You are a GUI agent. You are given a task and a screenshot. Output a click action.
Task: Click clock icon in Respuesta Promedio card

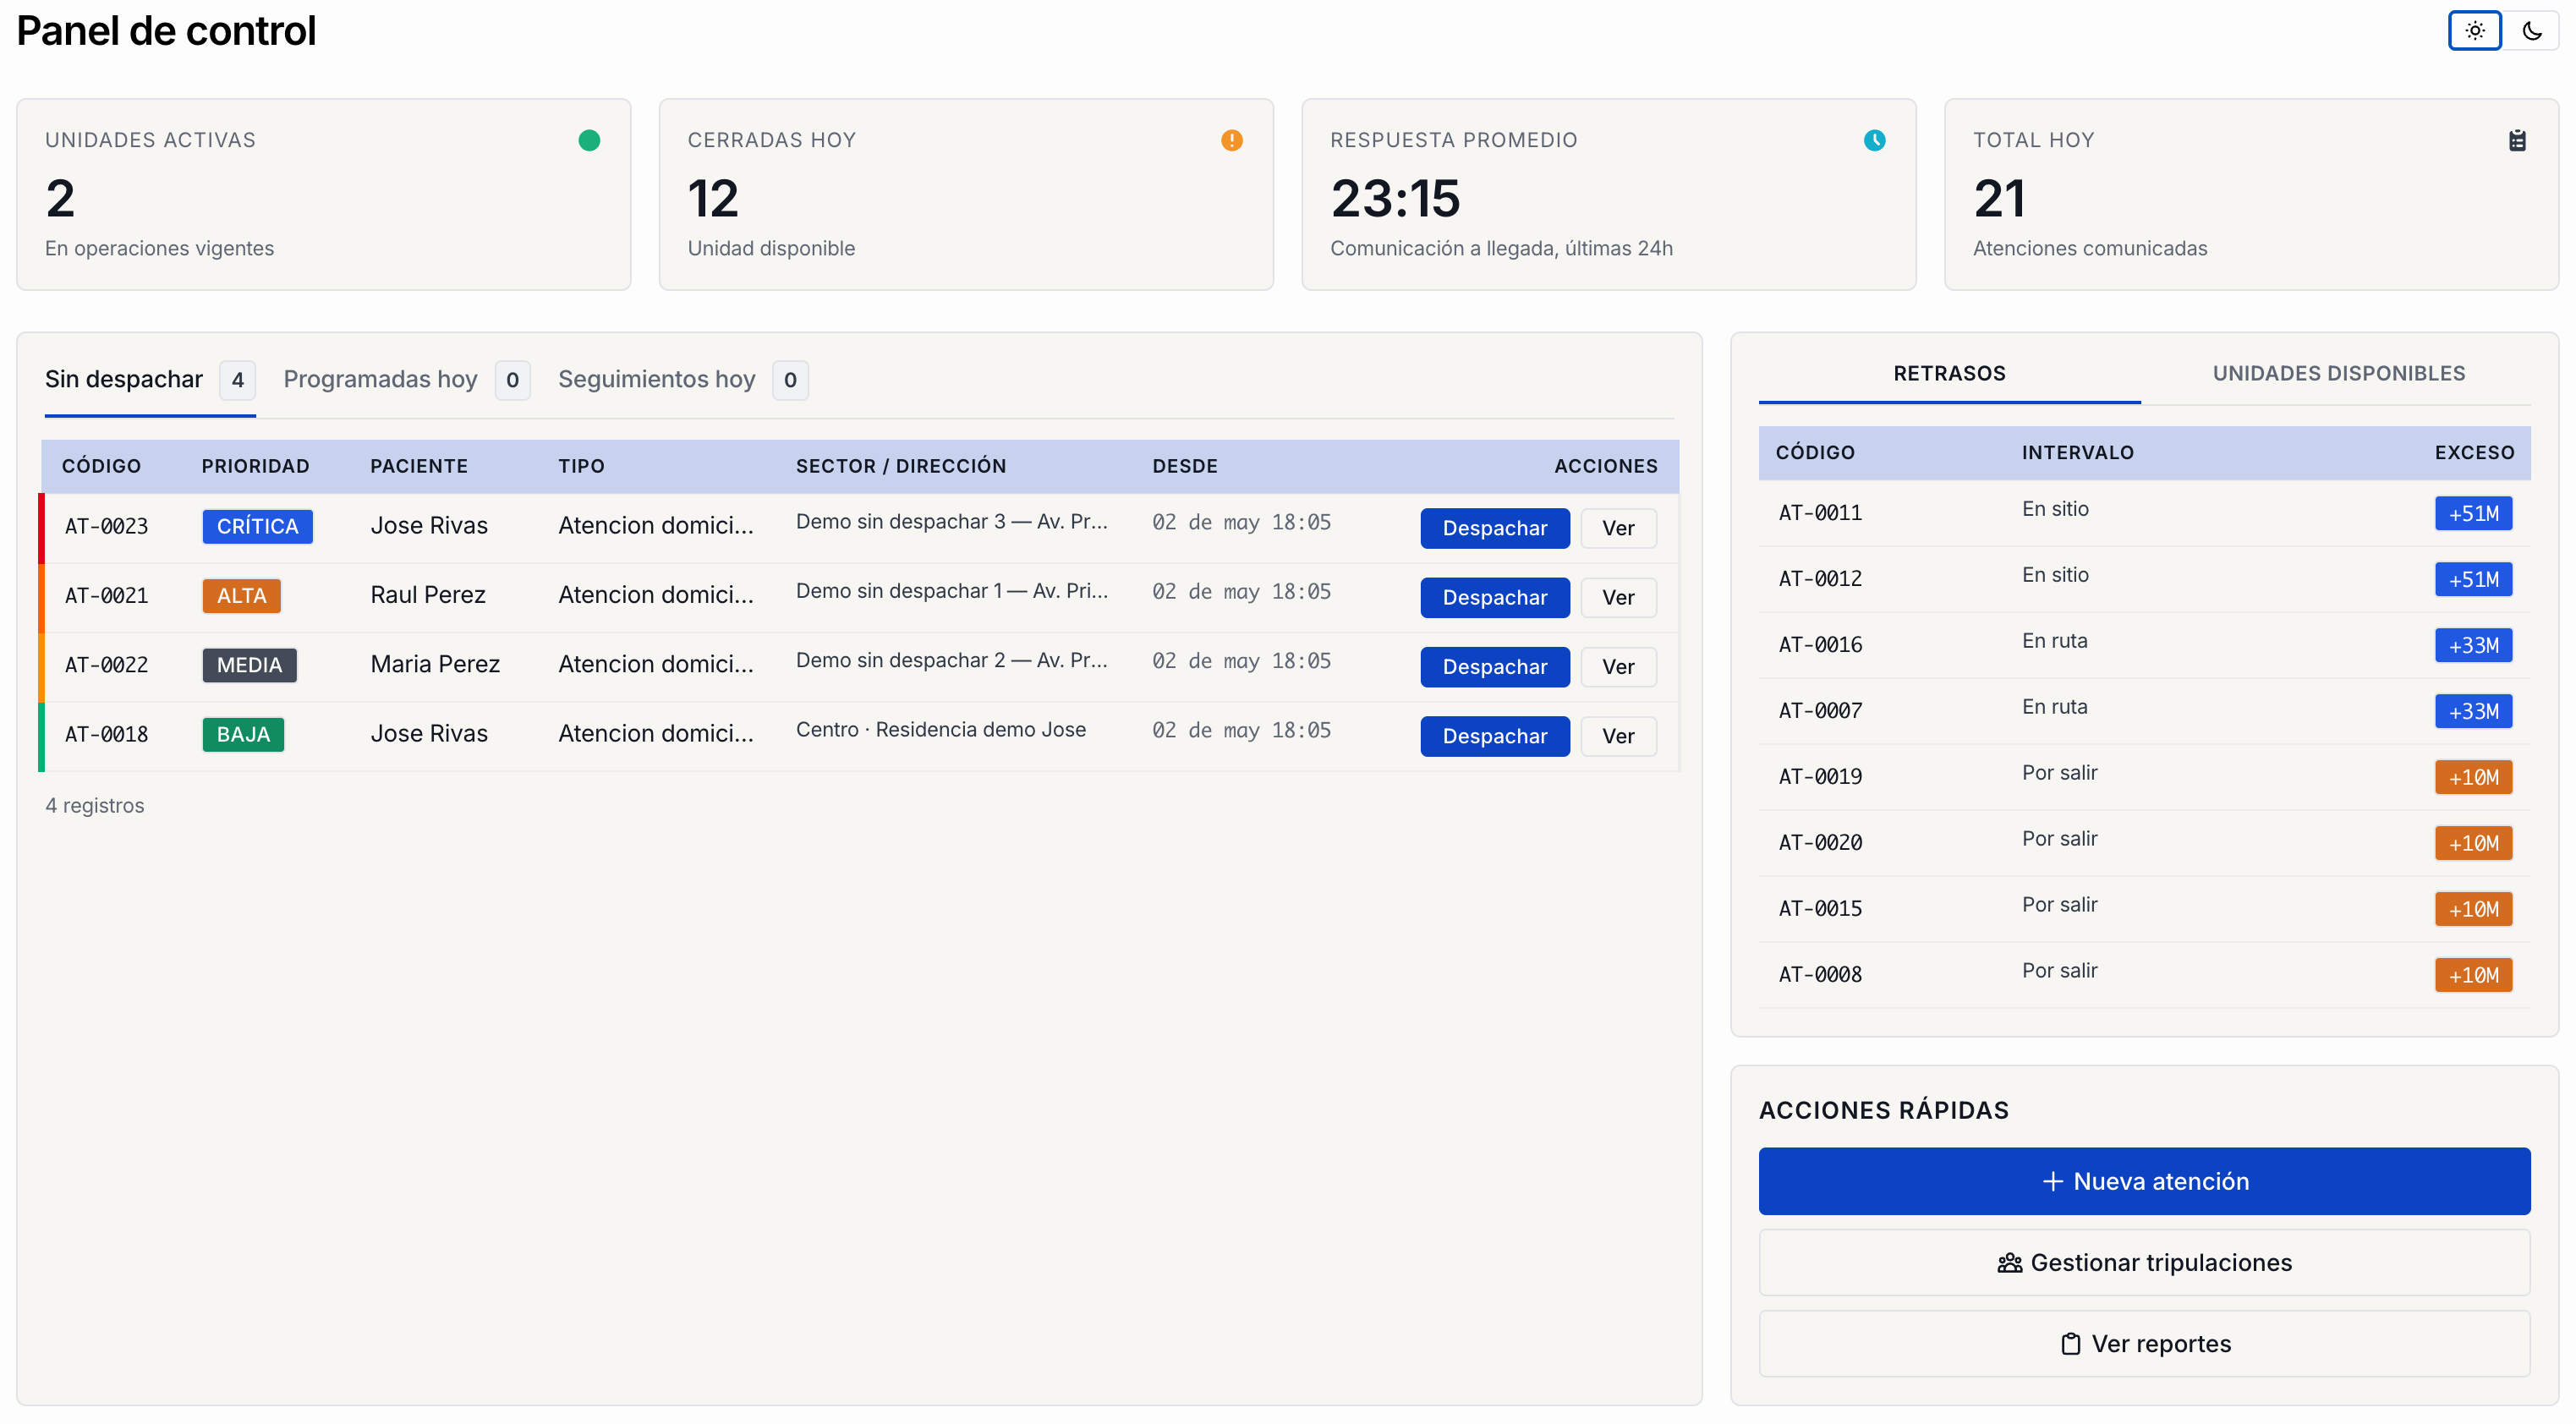1874,140
